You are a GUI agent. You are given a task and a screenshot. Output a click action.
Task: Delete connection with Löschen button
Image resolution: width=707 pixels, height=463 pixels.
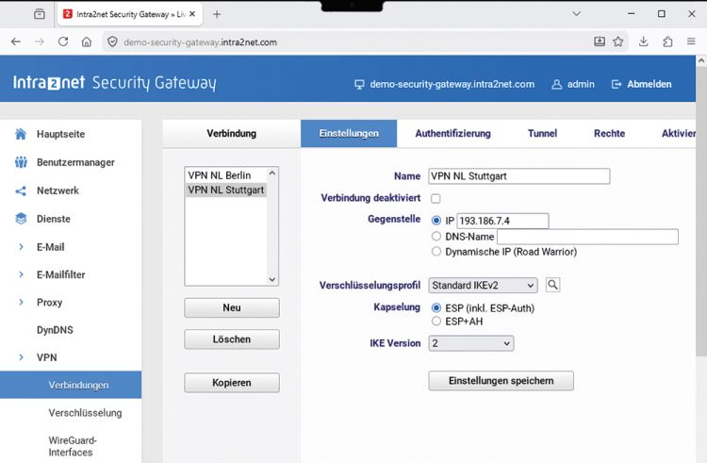[x=232, y=339]
